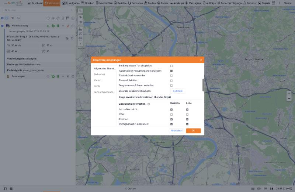Zoom in the map with plus button
The width and height of the screenshot is (295, 192).
[x=289, y=93]
